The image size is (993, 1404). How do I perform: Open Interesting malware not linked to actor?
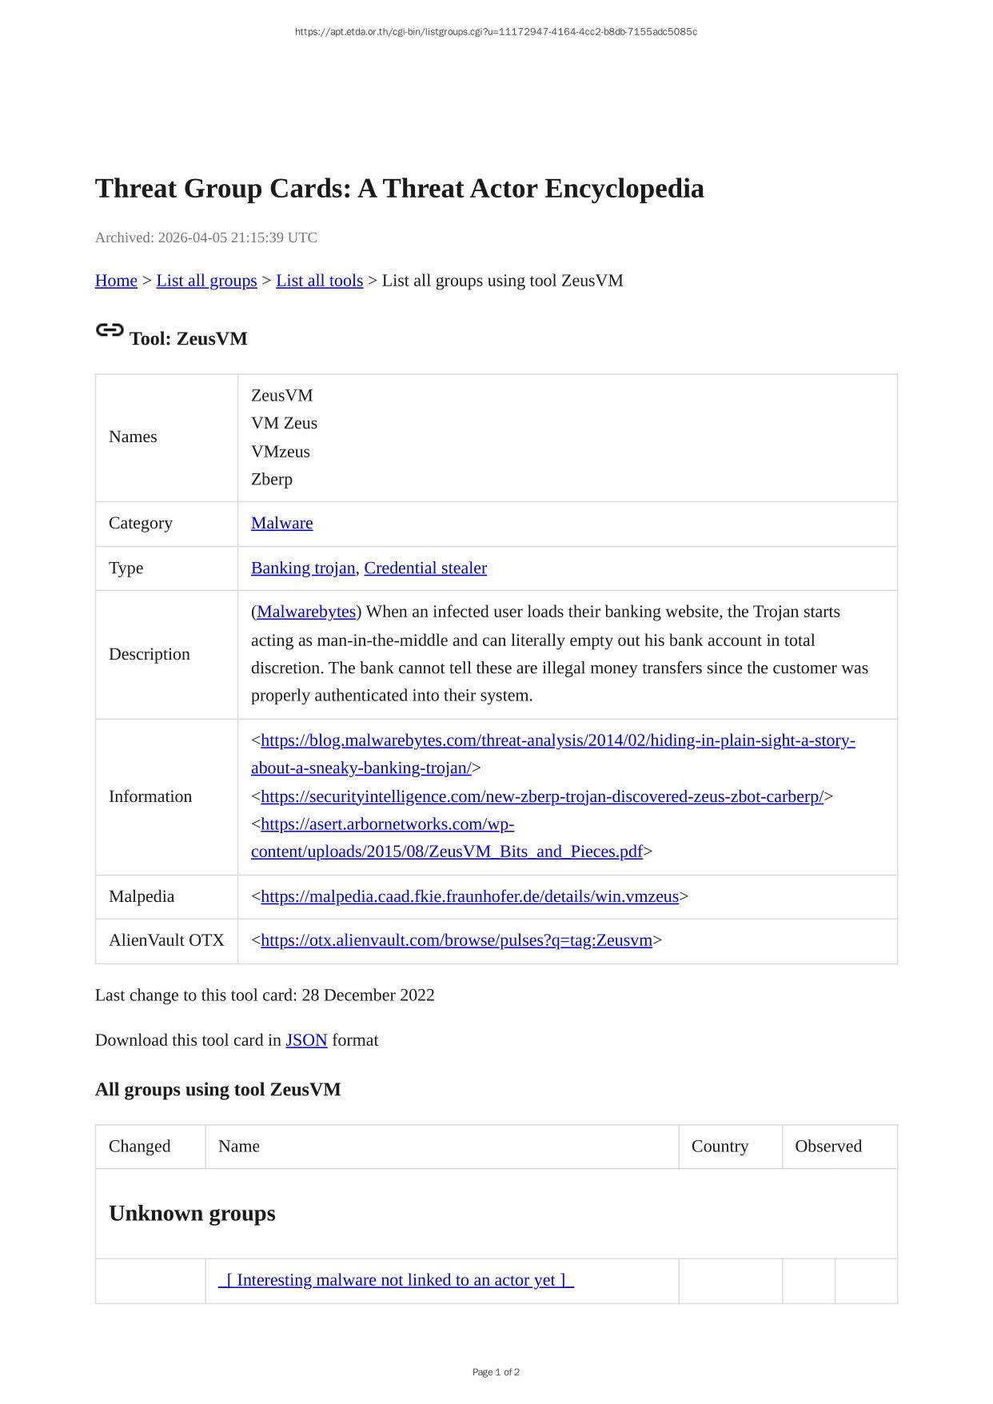click(396, 1281)
